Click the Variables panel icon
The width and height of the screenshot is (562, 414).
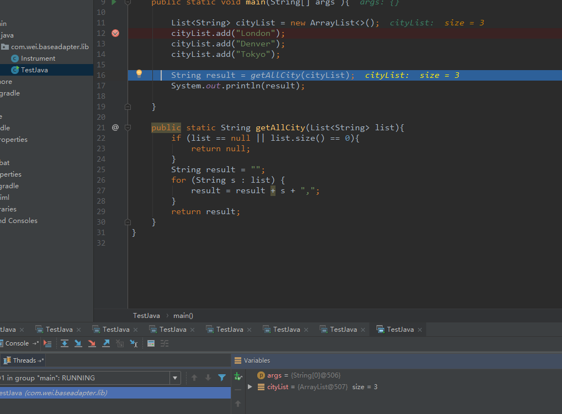[237, 360]
